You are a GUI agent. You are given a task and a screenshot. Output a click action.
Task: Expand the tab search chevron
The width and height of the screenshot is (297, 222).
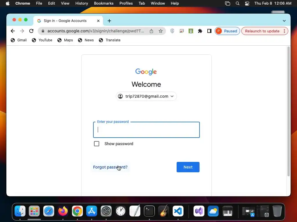[284, 21]
